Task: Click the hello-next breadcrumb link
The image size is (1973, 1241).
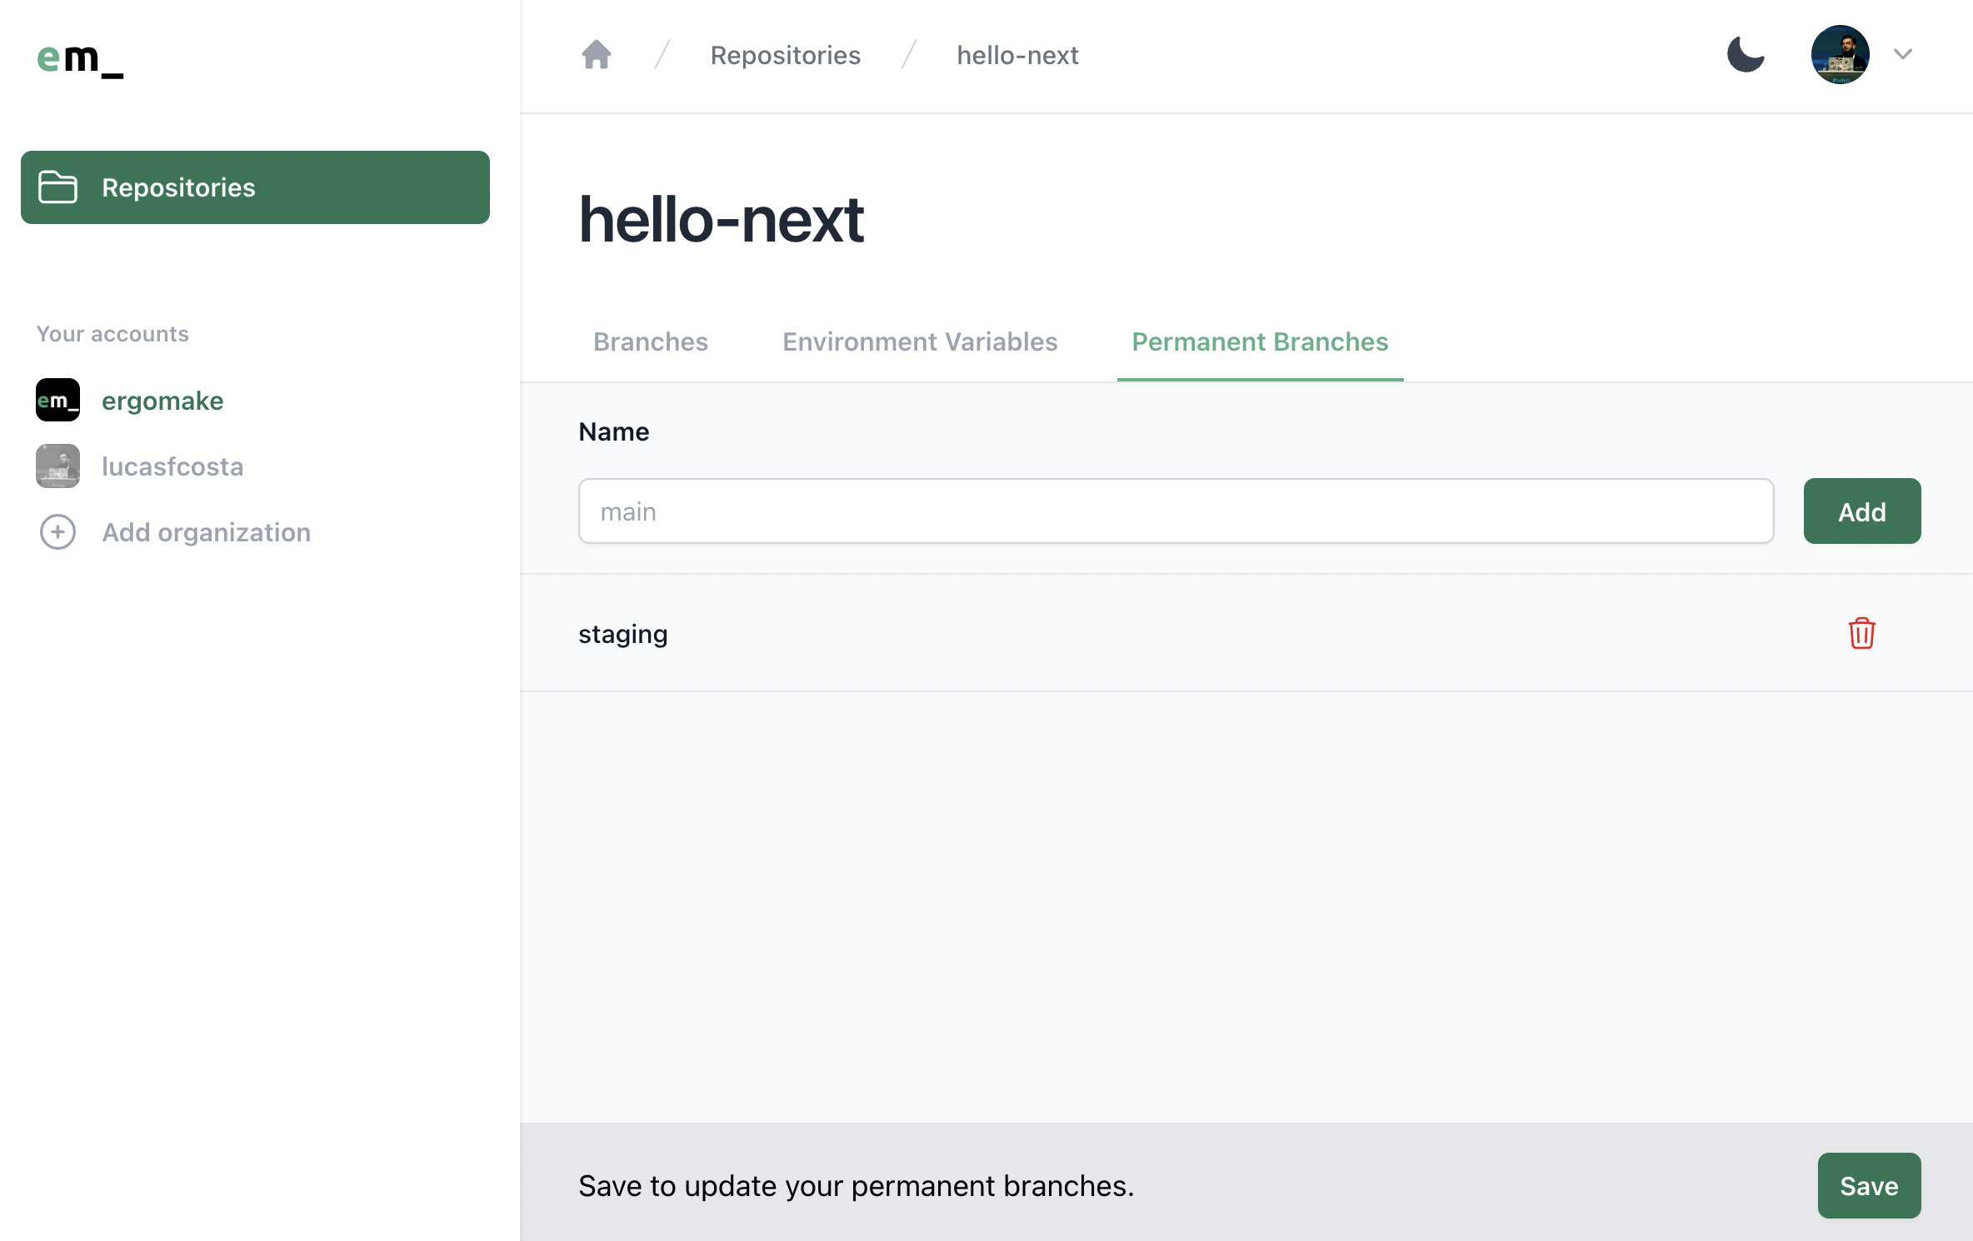Action: pyautogui.click(x=1016, y=55)
